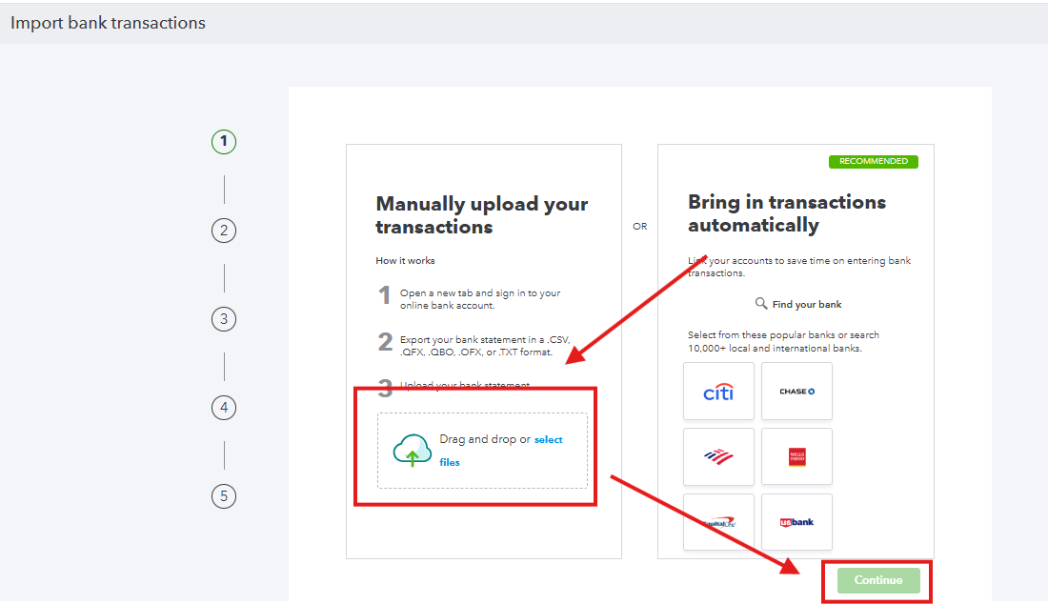Click step 1 circle in the progress tracker

(x=224, y=142)
